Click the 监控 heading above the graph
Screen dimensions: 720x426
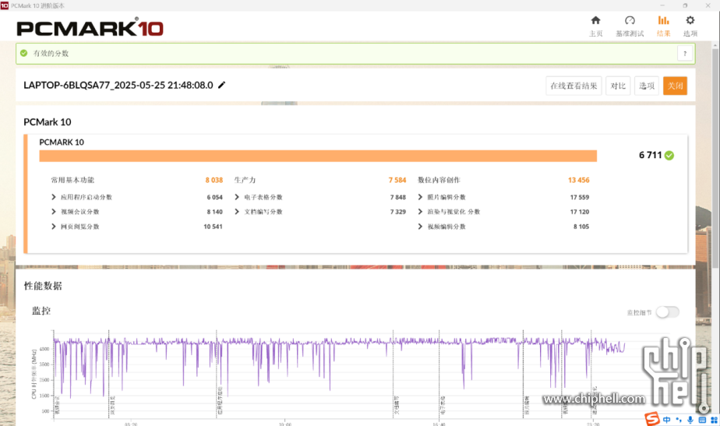click(x=41, y=311)
